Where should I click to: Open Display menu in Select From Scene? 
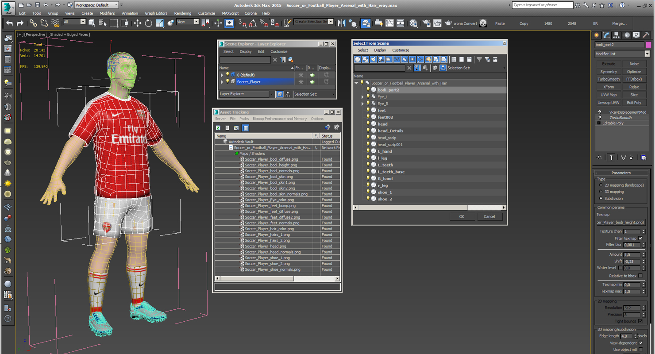380,50
